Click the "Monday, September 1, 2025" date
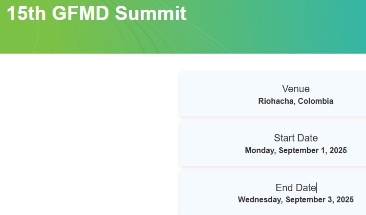The width and height of the screenshot is (366, 215). click(296, 150)
